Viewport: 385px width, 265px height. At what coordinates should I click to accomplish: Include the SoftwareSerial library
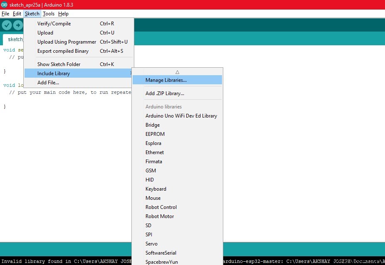point(160,253)
